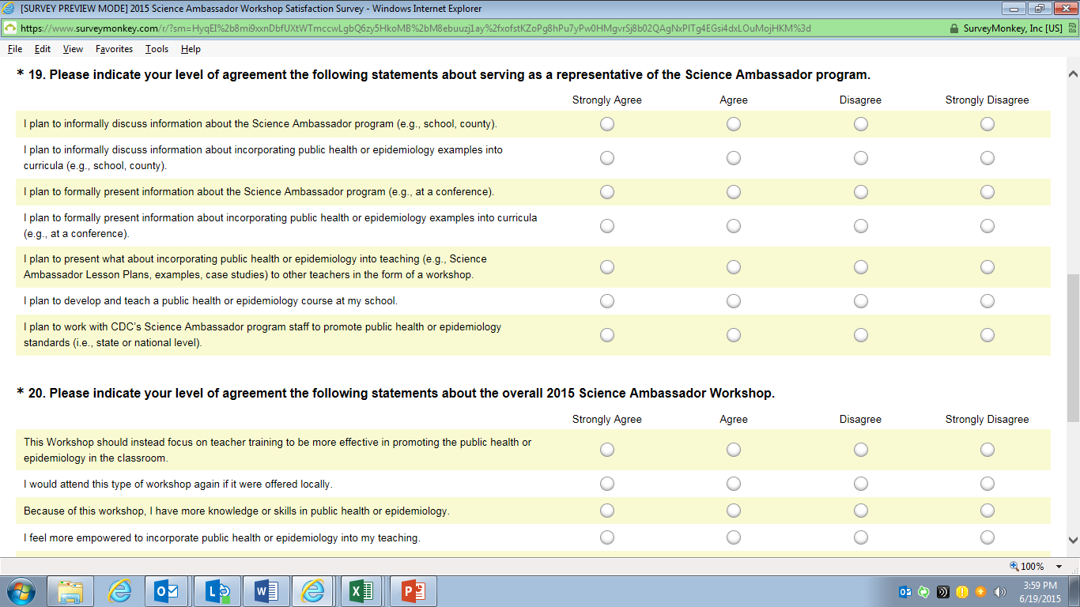1080x607 pixels.
Task: Select Agree for present to other teachers workshop
Action: [x=734, y=267]
